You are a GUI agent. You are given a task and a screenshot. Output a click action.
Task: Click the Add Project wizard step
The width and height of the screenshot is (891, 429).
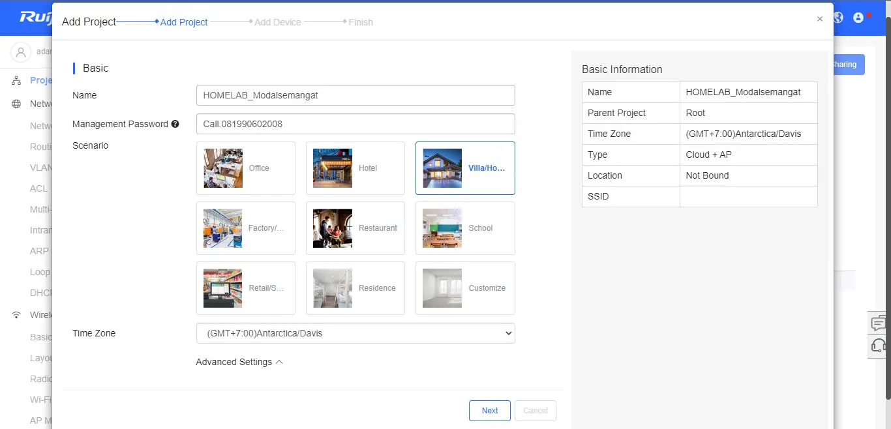184,22
